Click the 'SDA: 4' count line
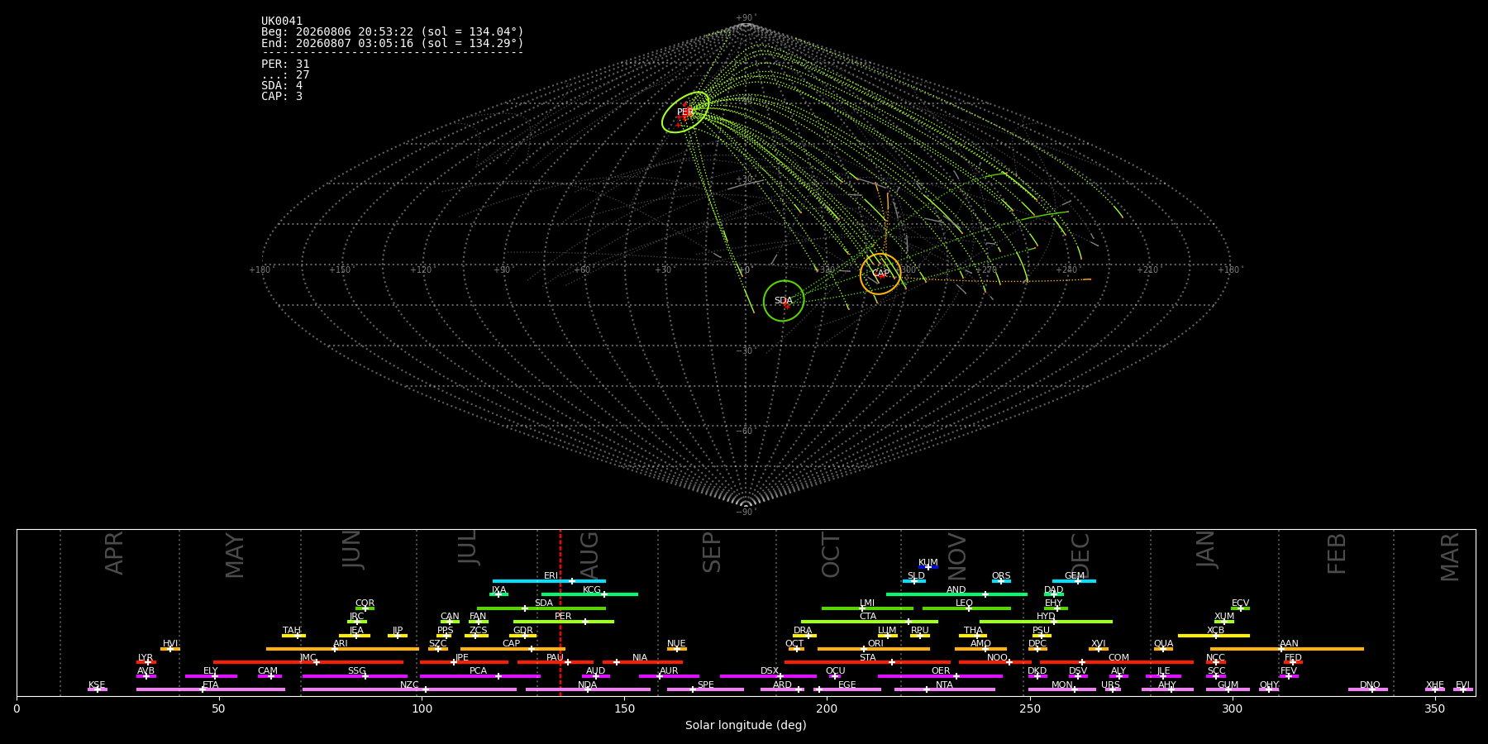Viewport: 1488px width, 744px height. click(282, 85)
